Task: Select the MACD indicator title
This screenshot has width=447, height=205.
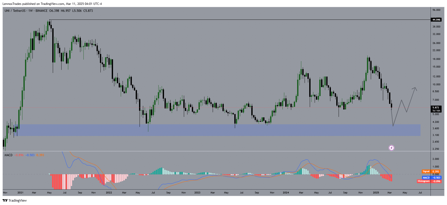Action: point(8,155)
